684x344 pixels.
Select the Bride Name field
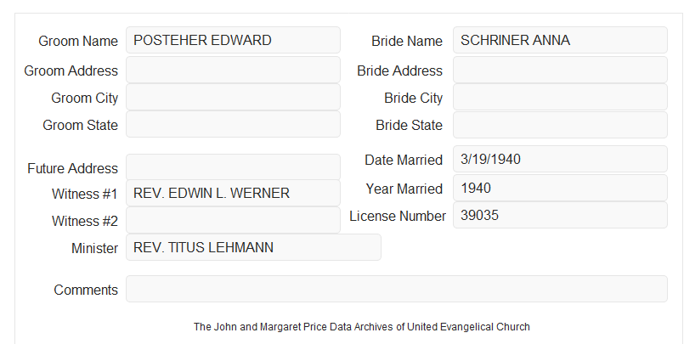560,40
